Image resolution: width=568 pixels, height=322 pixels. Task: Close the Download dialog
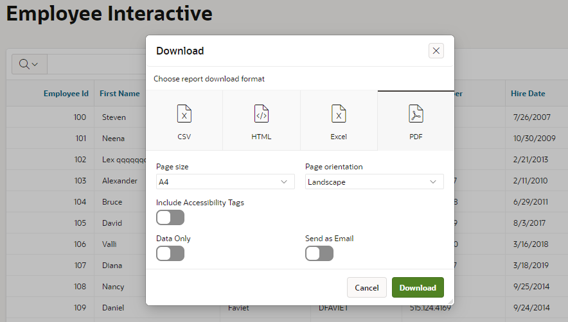click(436, 51)
